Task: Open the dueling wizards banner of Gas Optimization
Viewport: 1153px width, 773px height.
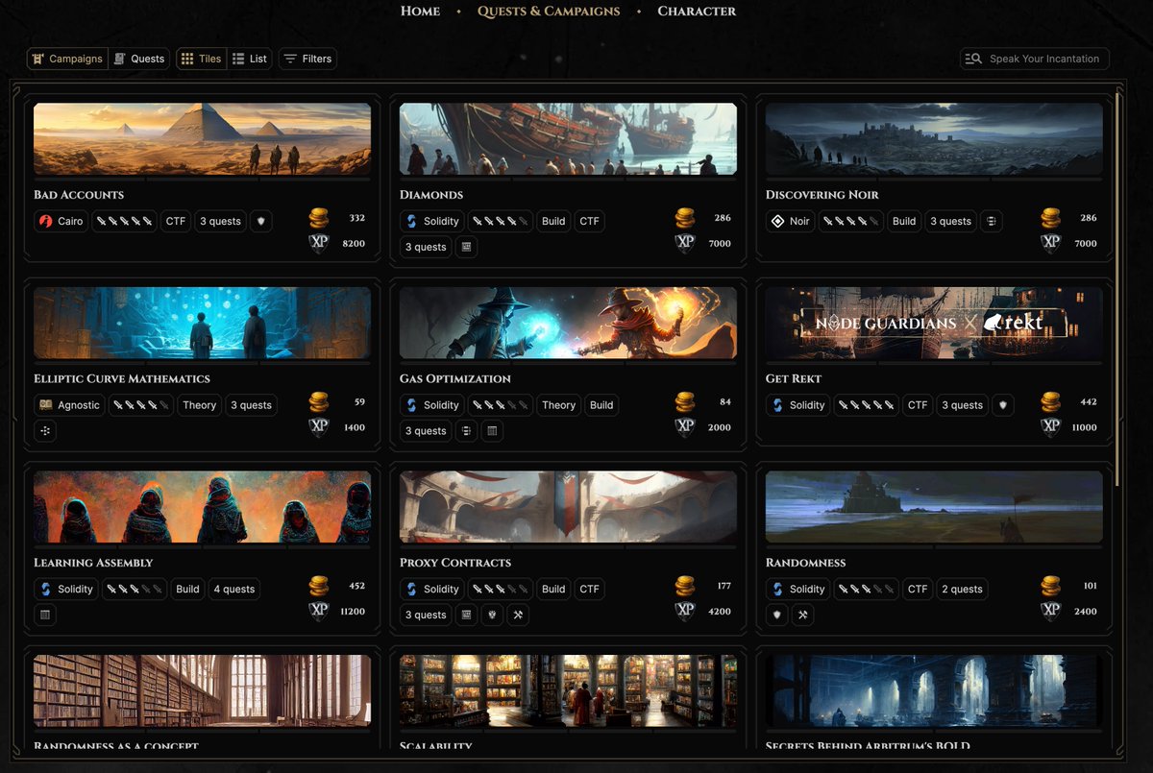Action: (x=568, y=323)
